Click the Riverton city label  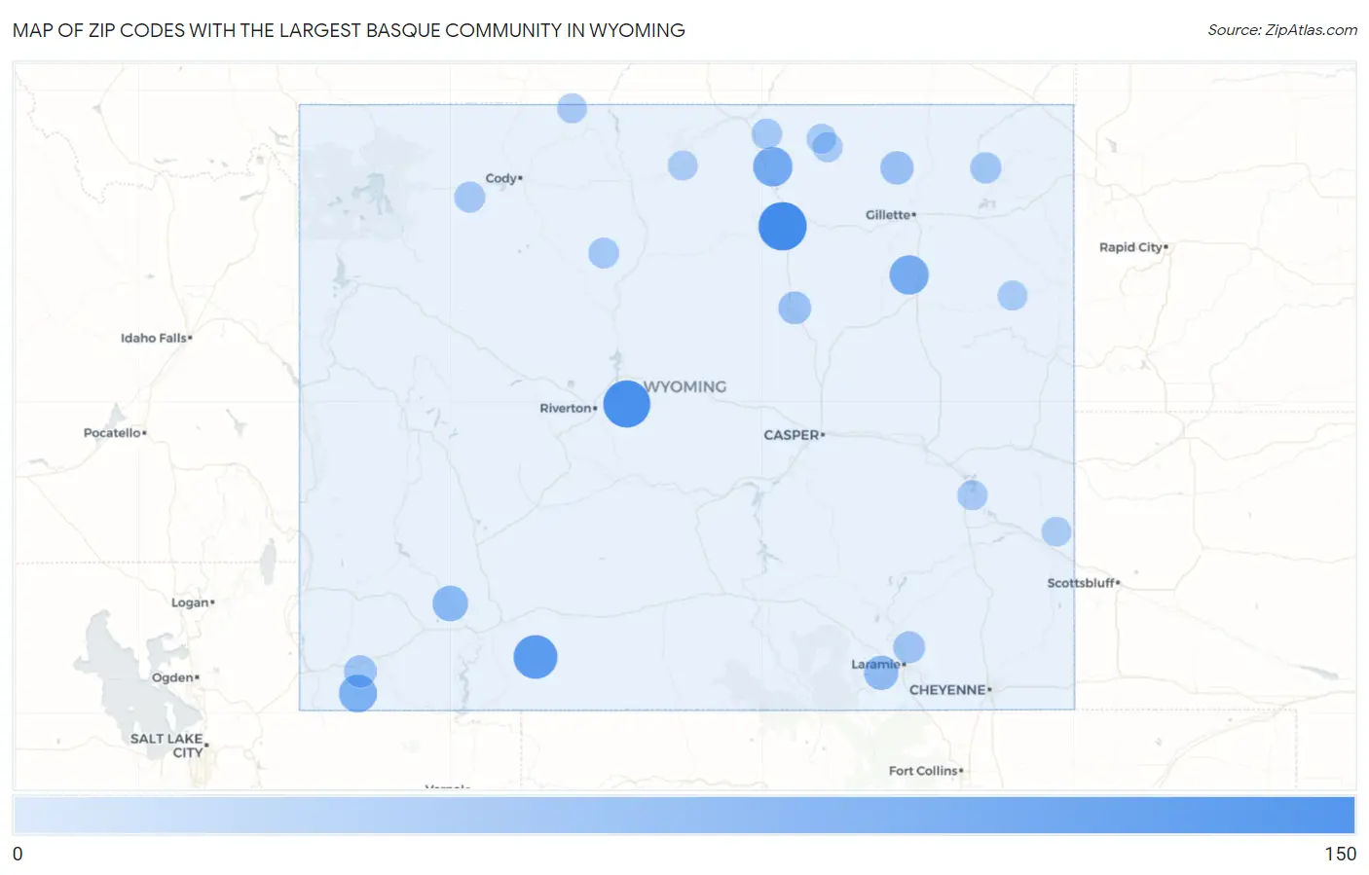coord(568,408)
